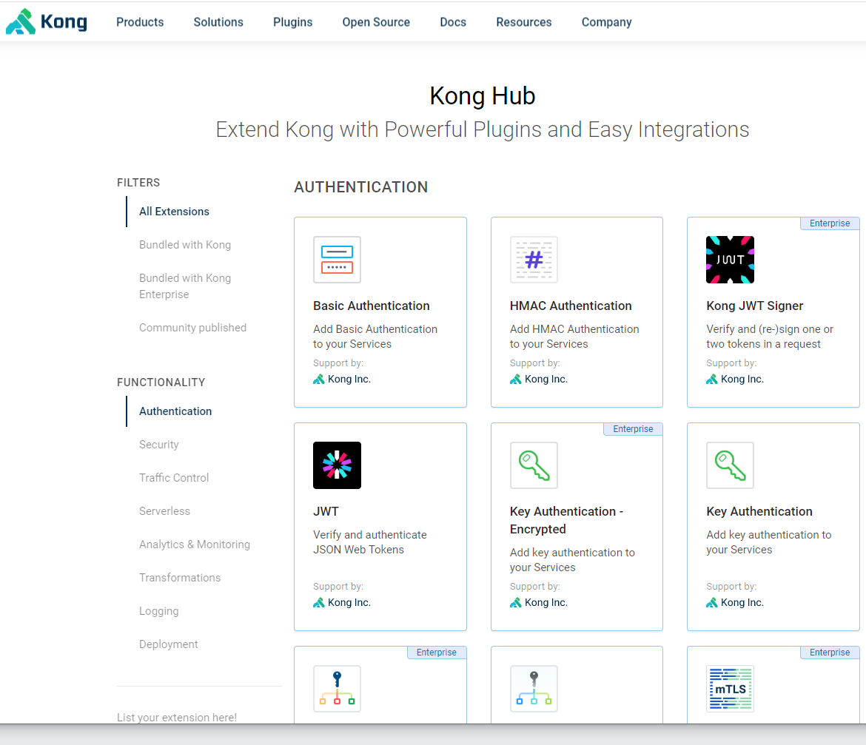This screenshot has height=745, width=866.
Task: Select the Logging filter
Action: tap(159, 611)
